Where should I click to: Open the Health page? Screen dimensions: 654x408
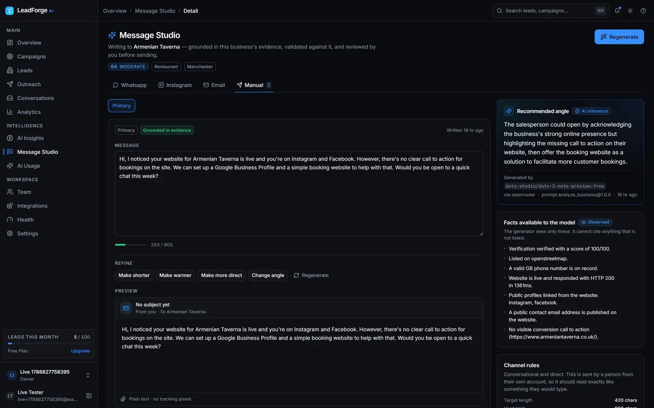49,220
